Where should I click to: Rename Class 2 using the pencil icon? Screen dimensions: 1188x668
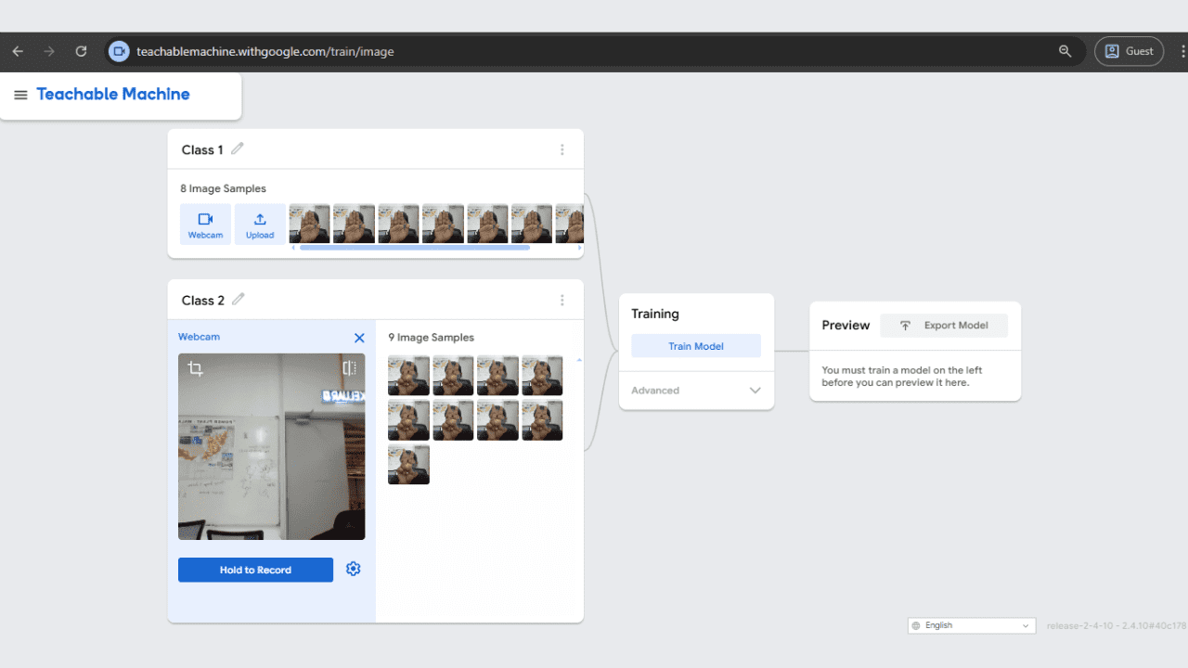point(239,299)
